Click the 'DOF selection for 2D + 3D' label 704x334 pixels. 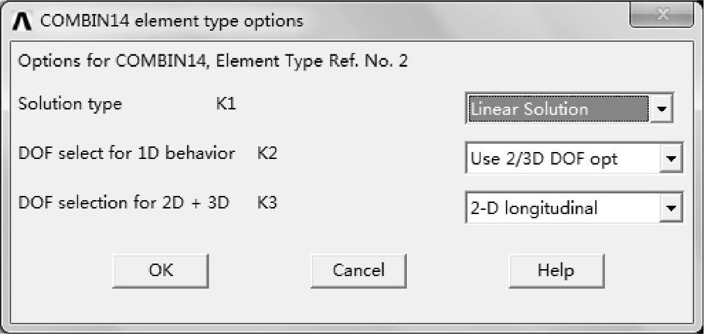pyautogui.click(x=123, y=204)
